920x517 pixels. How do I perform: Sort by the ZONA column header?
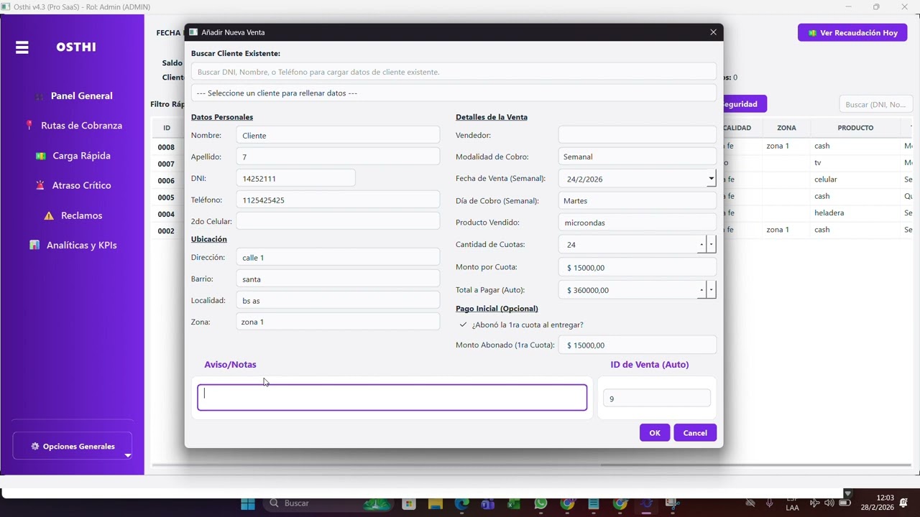coord(786,128)
